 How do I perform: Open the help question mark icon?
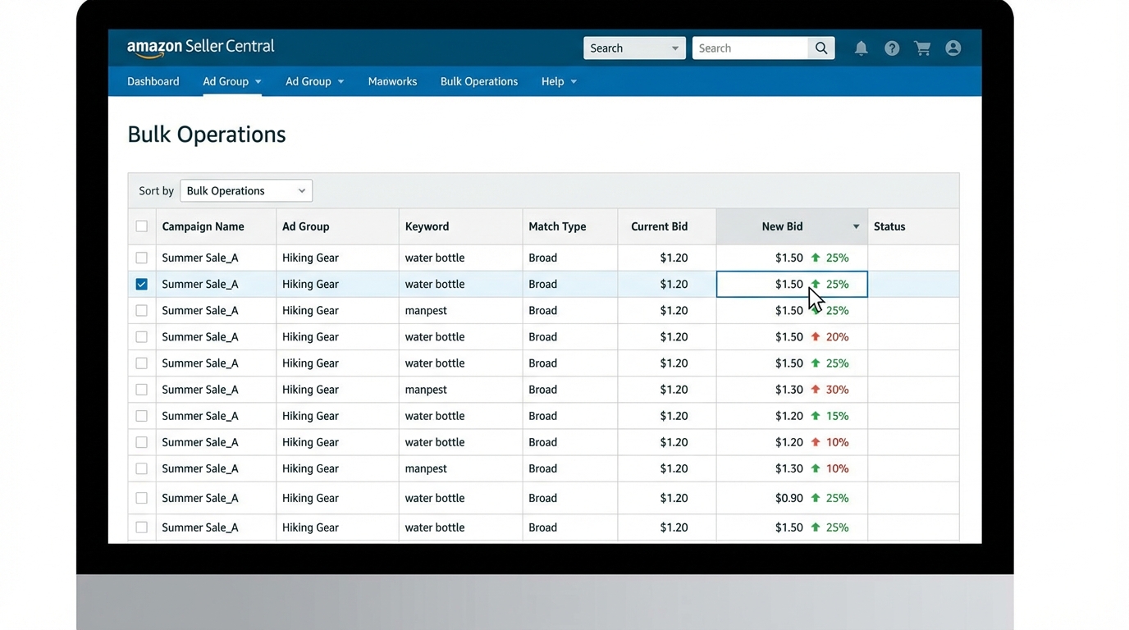coord(892,48)
